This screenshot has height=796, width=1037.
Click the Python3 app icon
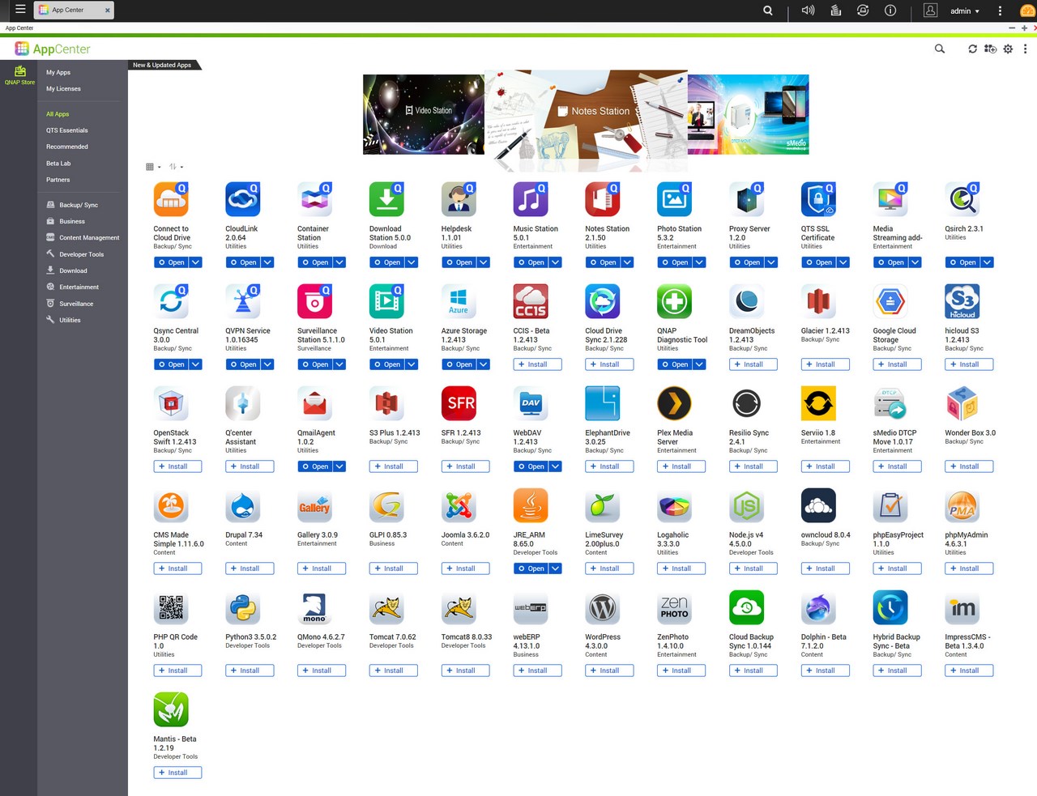tap(243, 607)
